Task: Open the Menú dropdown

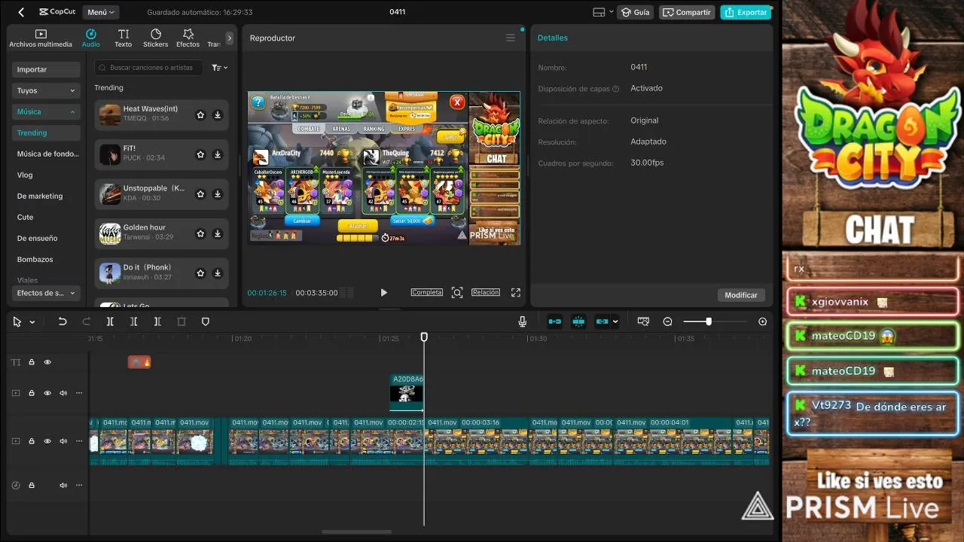Action: pyautogui.click(x=102, y=12)
